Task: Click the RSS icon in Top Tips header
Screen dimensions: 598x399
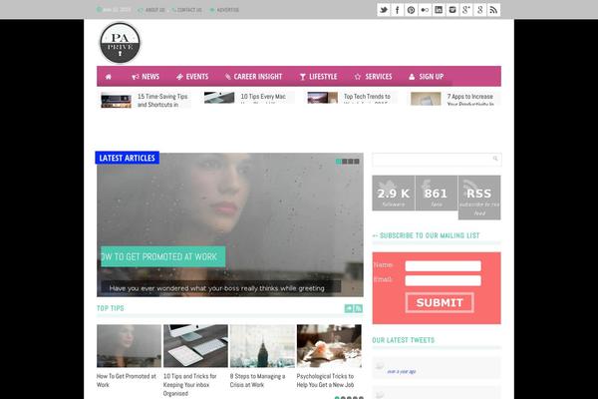Action: pos(359,308)
